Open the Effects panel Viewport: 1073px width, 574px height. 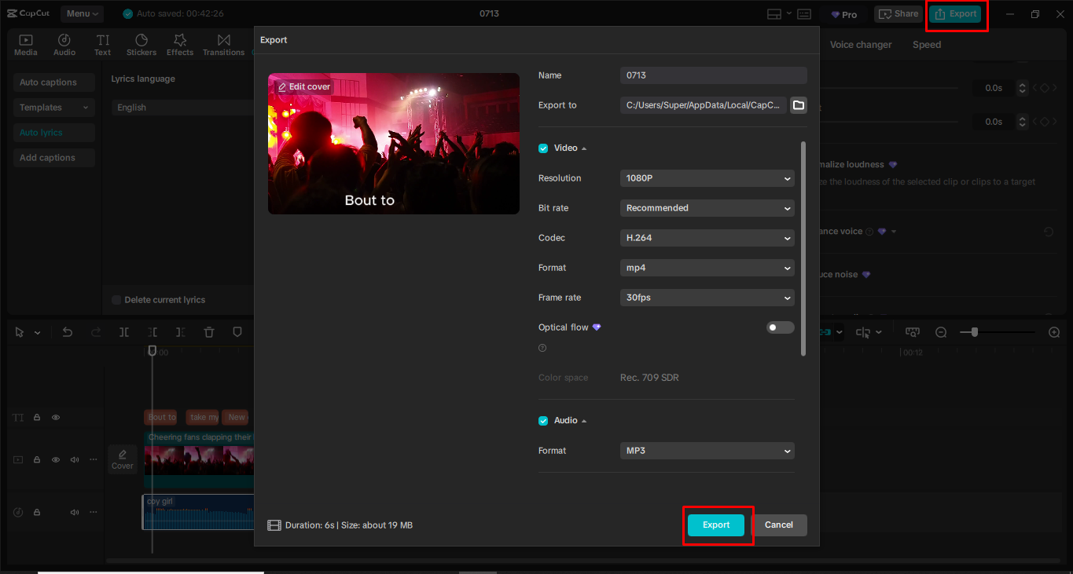coord(179,43)
